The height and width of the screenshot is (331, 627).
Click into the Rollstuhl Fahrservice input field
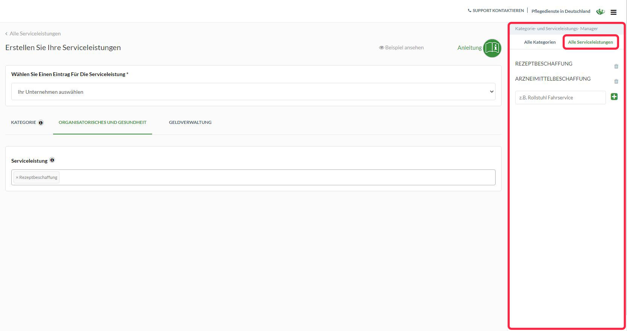click(x=560, y=98)
